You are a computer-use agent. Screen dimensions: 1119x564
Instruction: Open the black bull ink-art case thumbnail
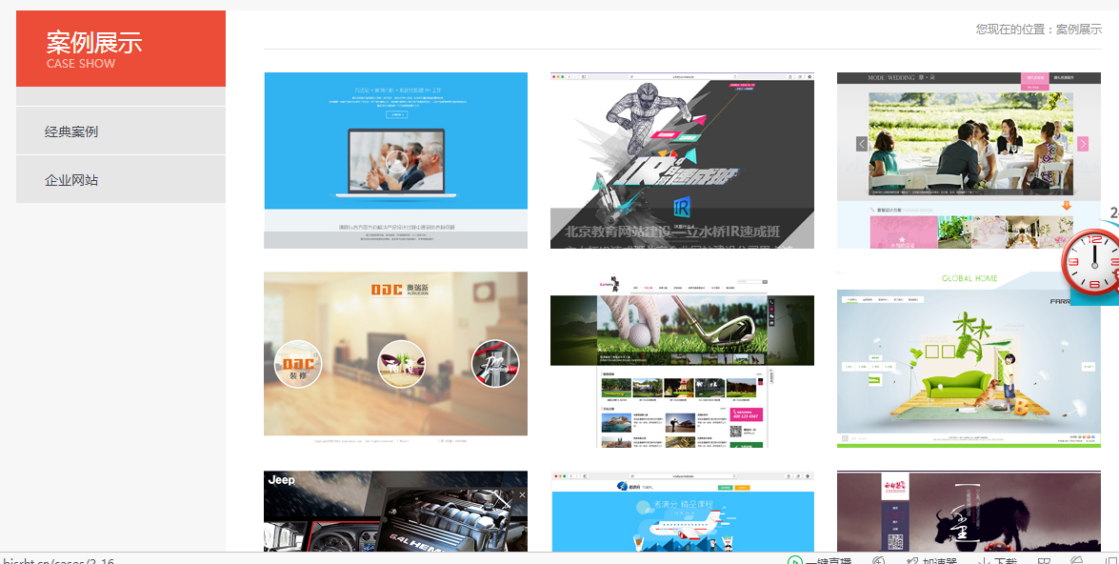coord(969,512)
